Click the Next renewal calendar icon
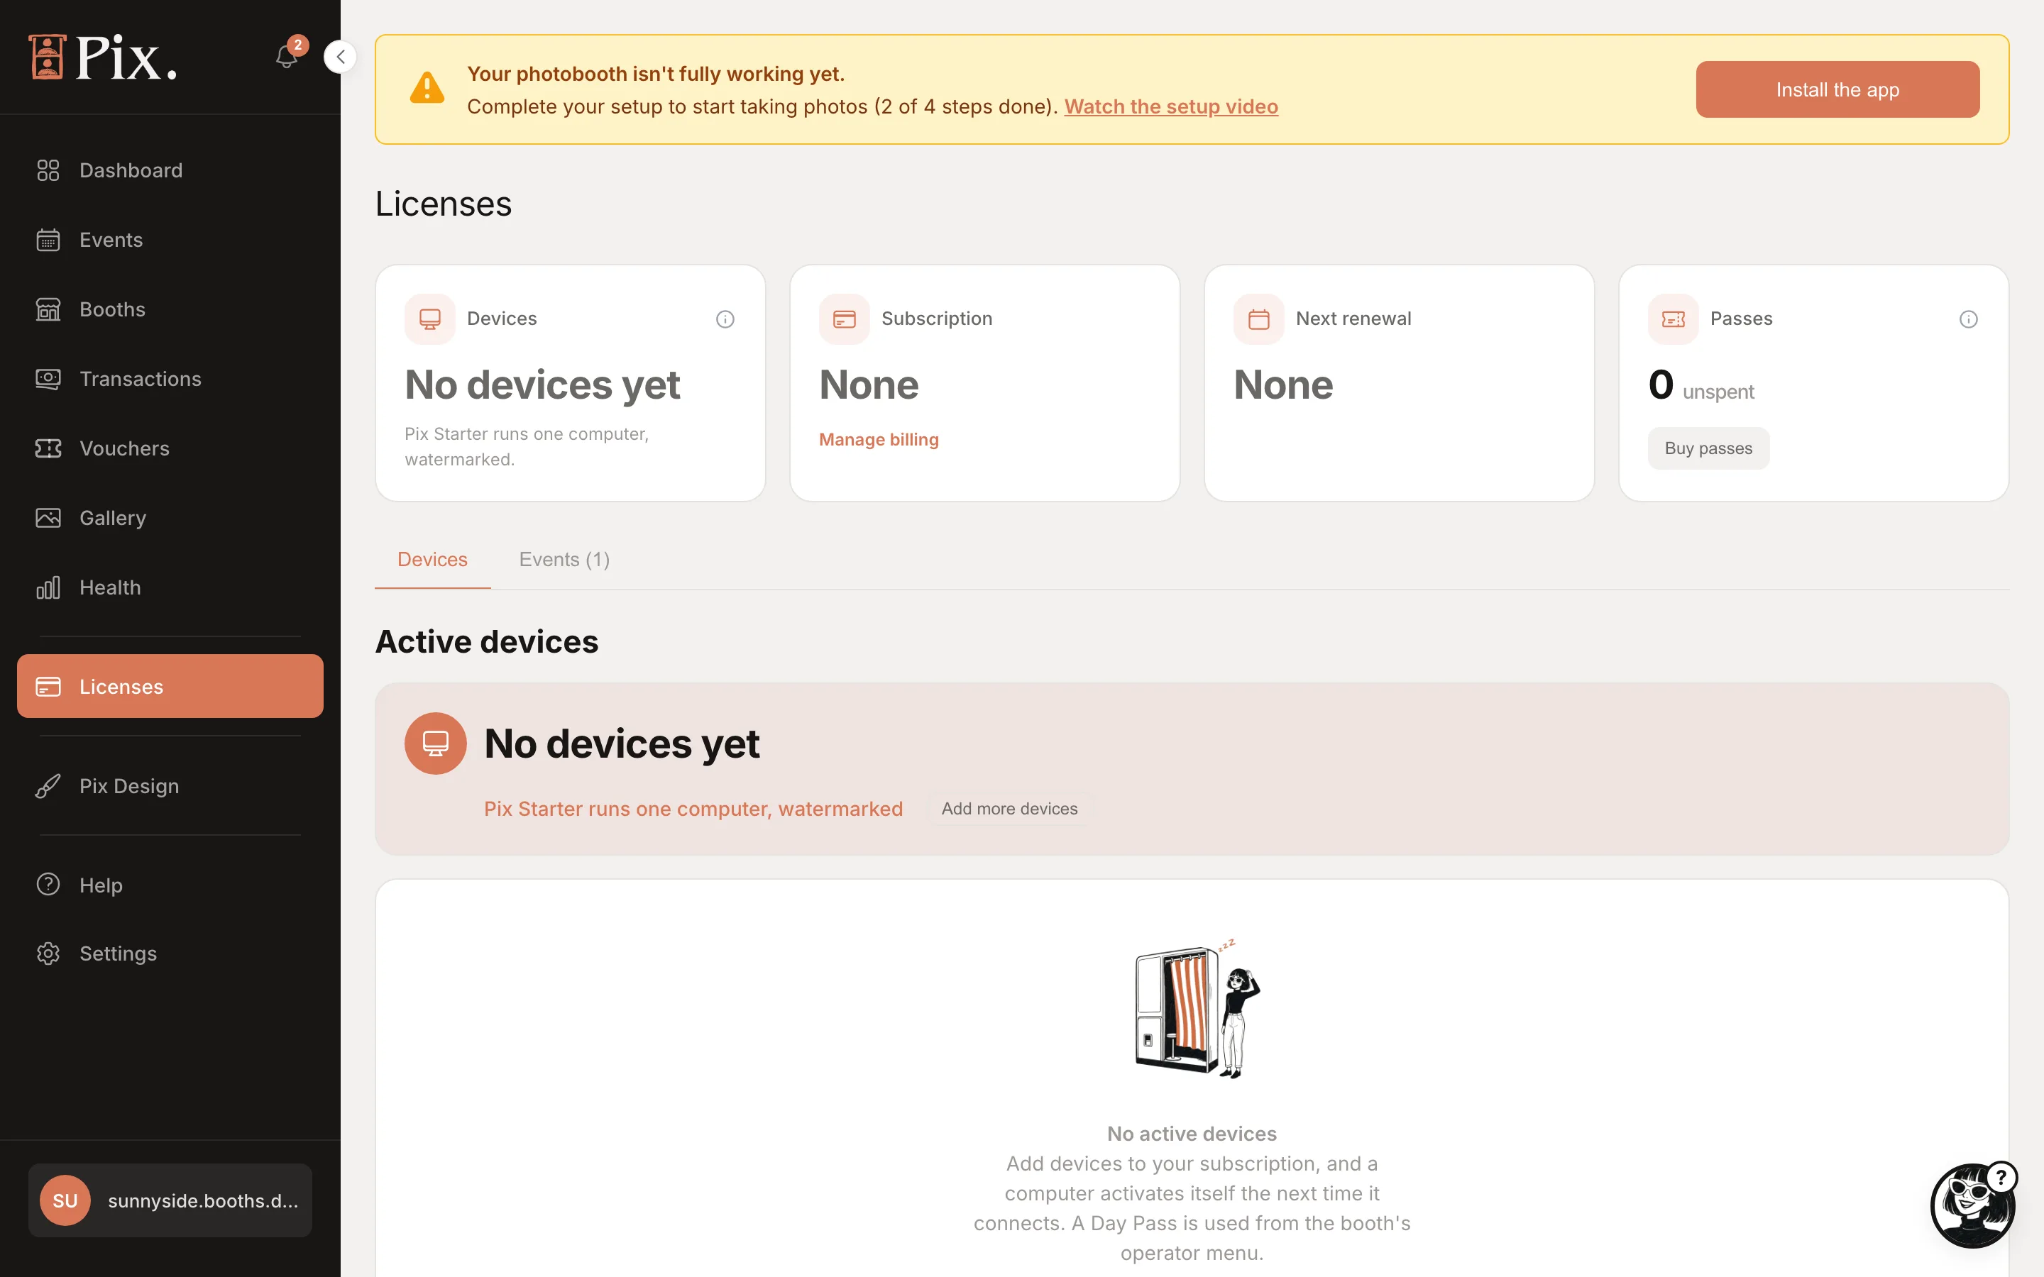The width and height of the screenshot is (2044, 1277). [x=1258, y=319]
